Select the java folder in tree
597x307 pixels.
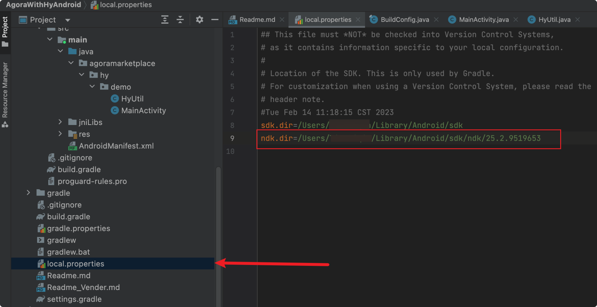point(86,52)
